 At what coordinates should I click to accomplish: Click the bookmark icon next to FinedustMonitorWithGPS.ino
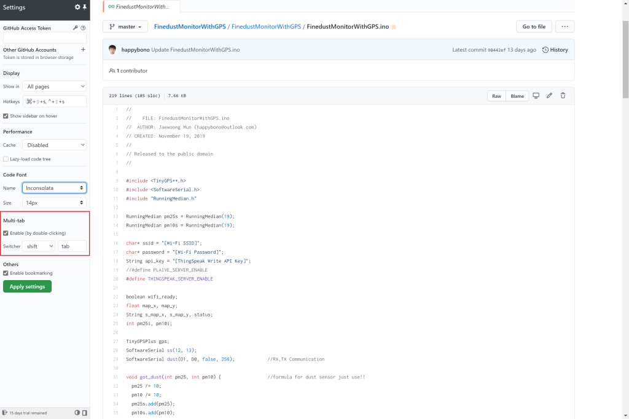[394, 27]
